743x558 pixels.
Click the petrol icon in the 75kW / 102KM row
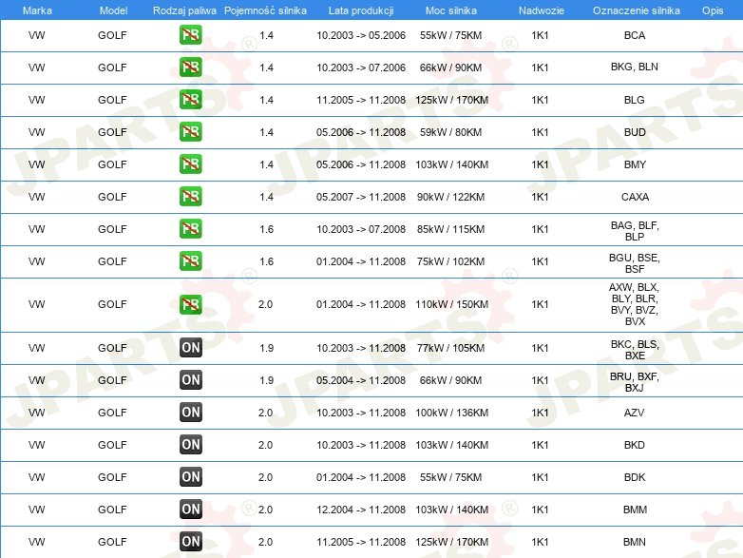tap(190, 260)
